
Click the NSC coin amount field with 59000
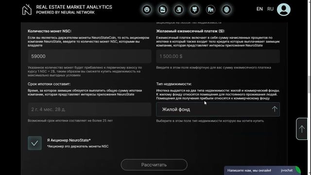[89, 56]
